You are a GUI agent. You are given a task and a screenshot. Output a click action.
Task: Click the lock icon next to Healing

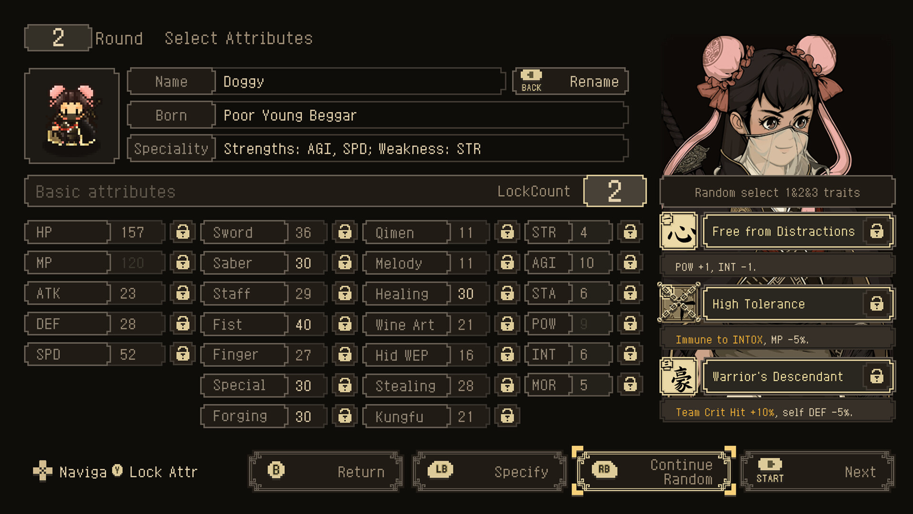coord(507,293)
